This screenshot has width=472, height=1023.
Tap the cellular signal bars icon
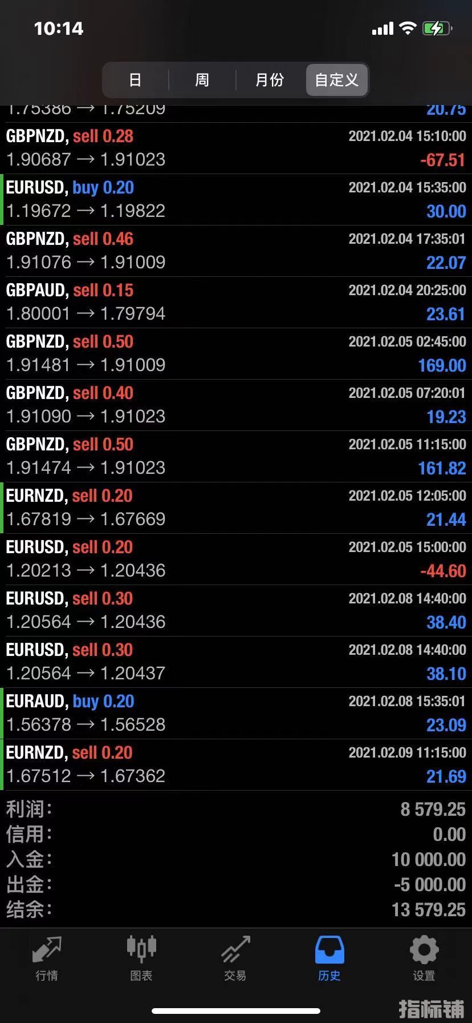[383, 29]
